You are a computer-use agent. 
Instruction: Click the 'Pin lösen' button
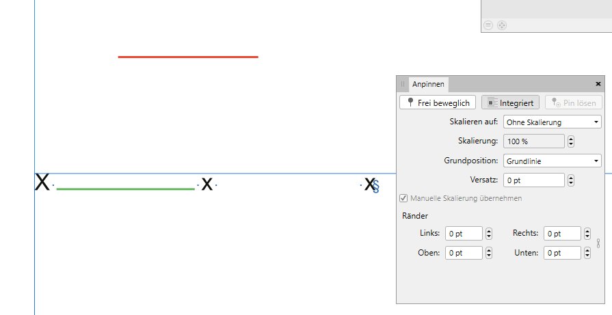point(574,102)
